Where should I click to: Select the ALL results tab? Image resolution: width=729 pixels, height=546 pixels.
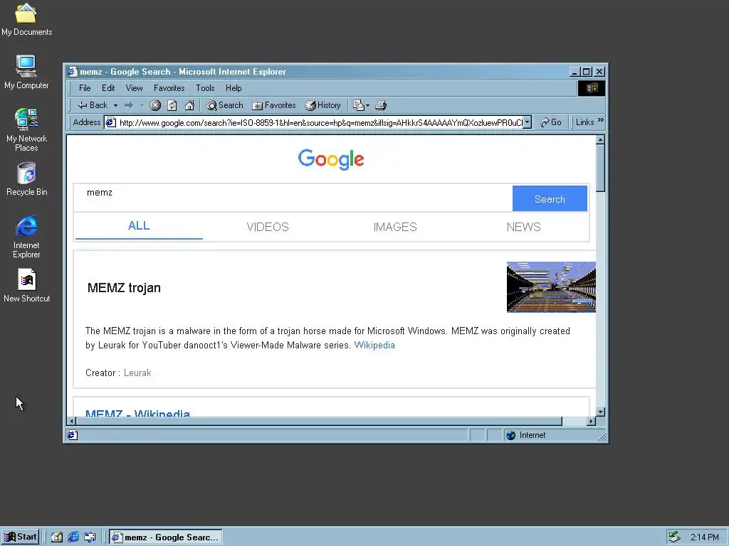point(139,226)
